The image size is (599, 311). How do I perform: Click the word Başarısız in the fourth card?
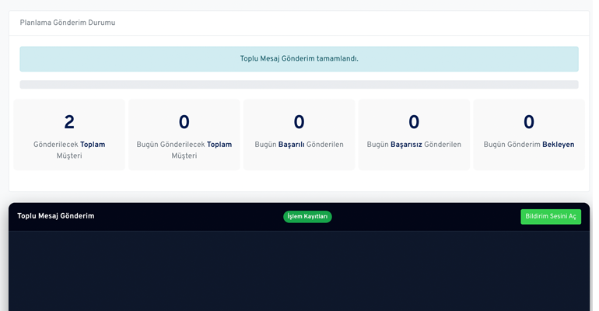click(x=406, y=145)
